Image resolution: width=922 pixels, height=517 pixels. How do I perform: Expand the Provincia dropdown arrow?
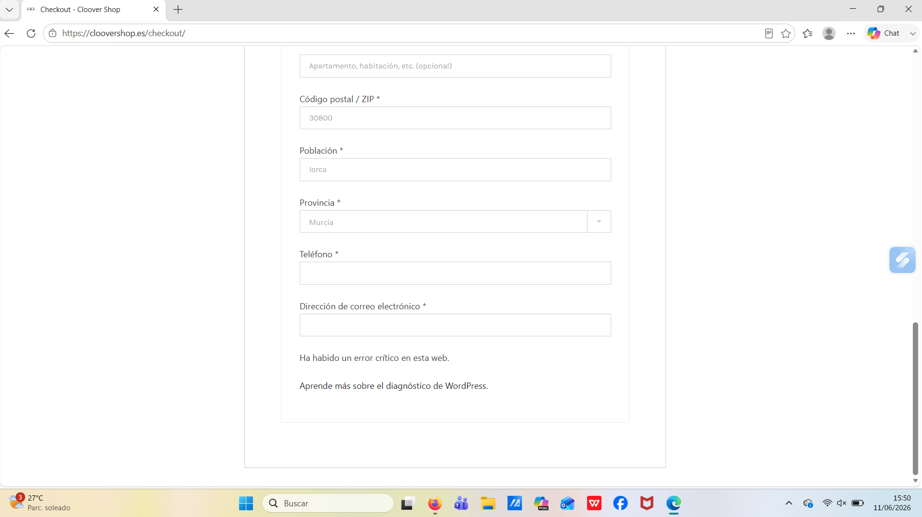click(599, 222)
